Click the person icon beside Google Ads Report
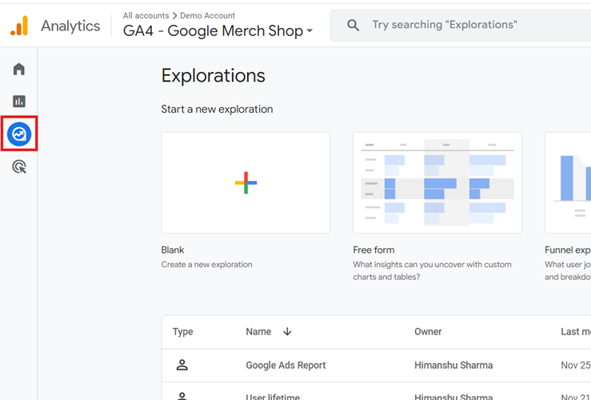 click(182, 365)
